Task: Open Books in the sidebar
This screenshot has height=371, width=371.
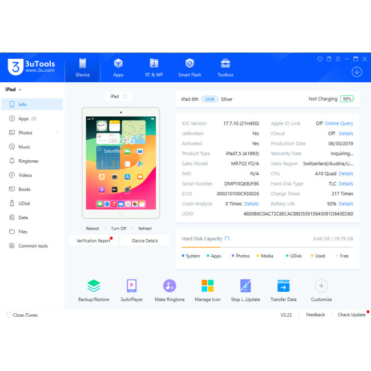Action: pos(32,189)
